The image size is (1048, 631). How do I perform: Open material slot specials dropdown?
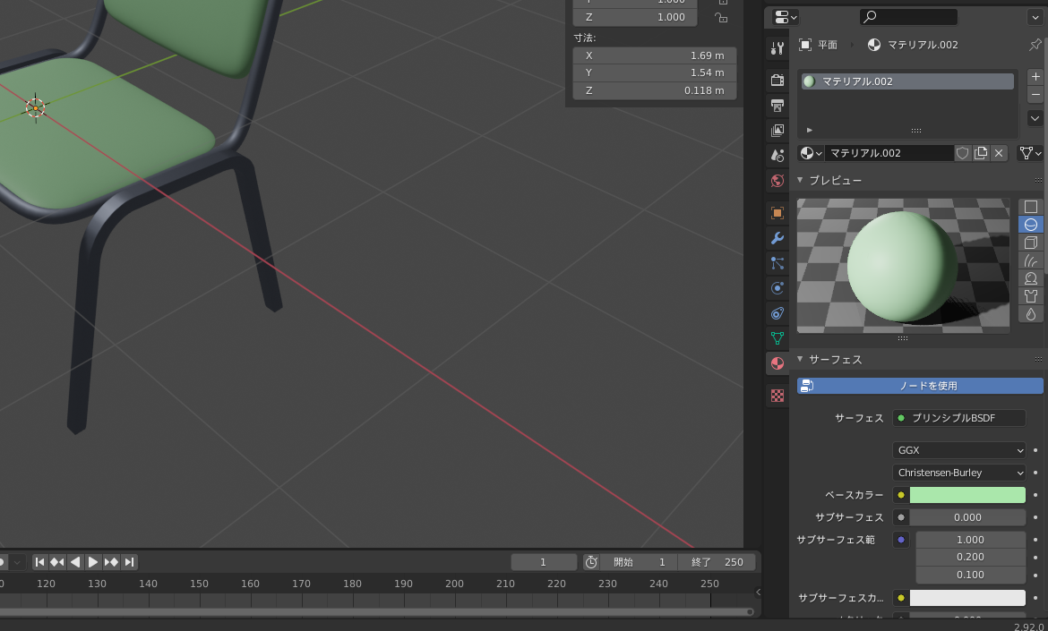1035,118
